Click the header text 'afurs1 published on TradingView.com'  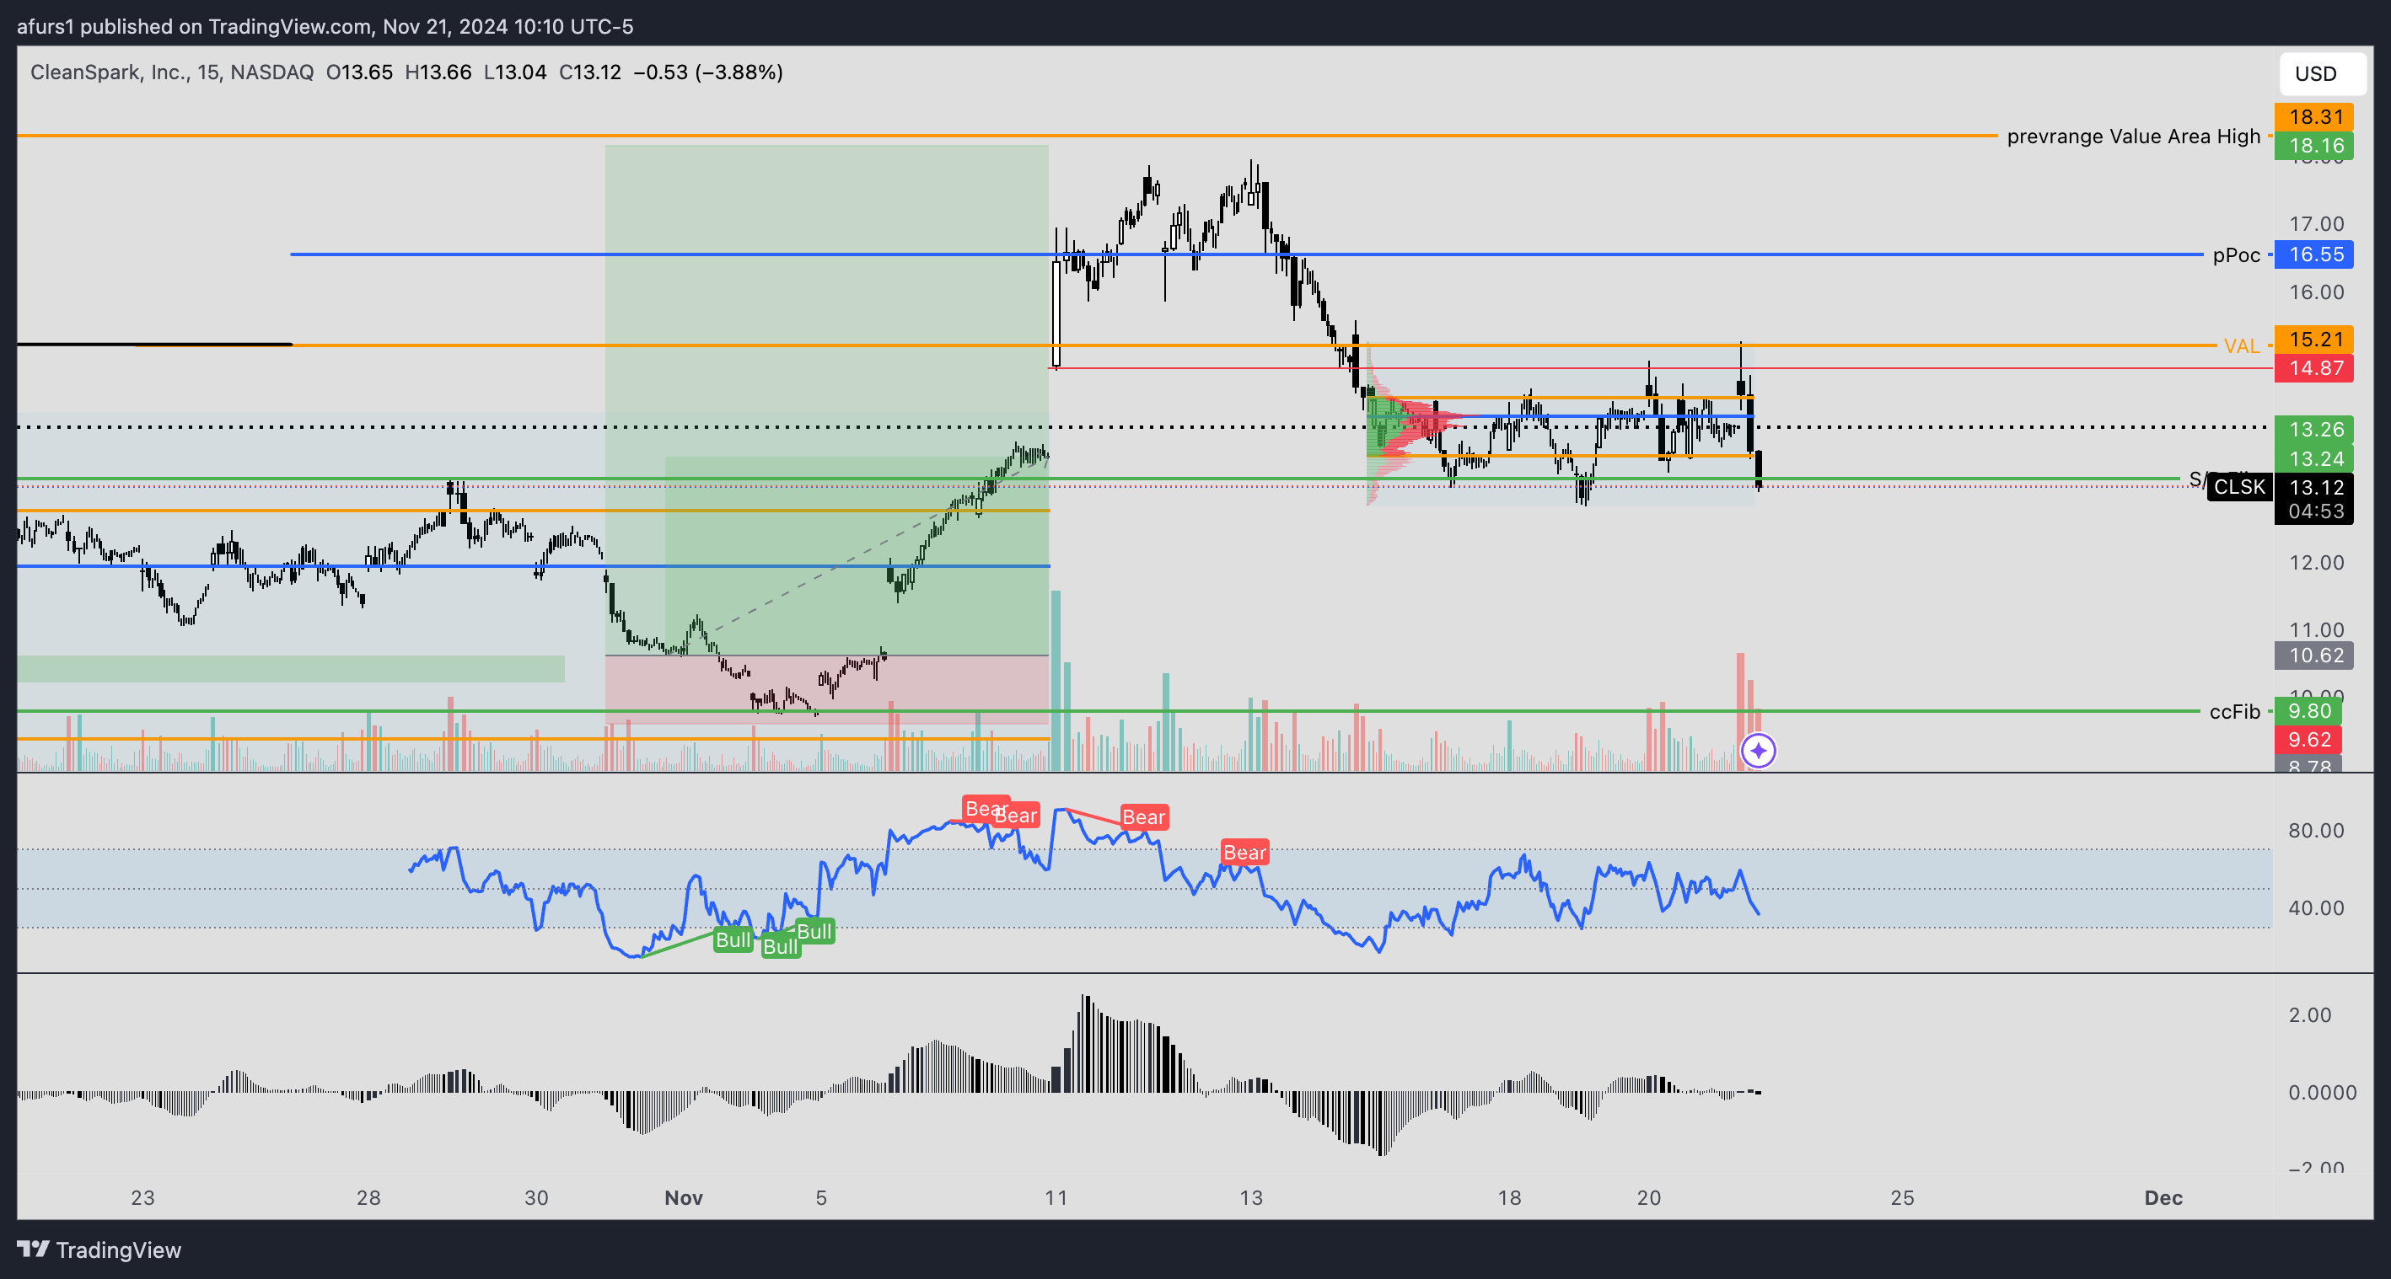click(x=193, y=26)
